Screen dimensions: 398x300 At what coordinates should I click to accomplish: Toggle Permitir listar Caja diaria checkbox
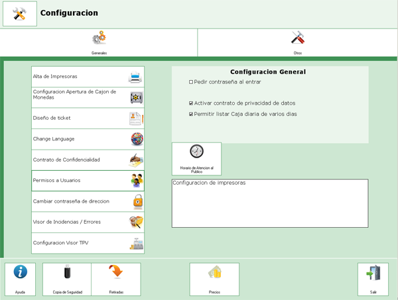191,114
